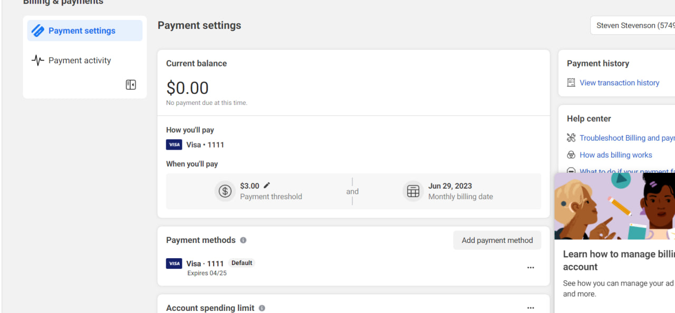This screenshot has width=675, height=313.
Task: Click the receipt icon beside View transaction history
Action: (x=571, y=83)
